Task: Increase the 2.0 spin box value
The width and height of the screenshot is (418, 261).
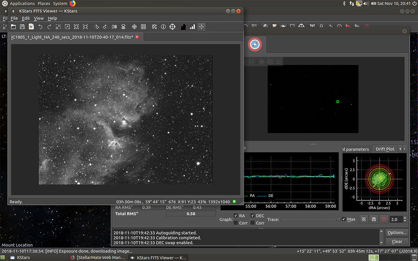Action: [404, 218]
